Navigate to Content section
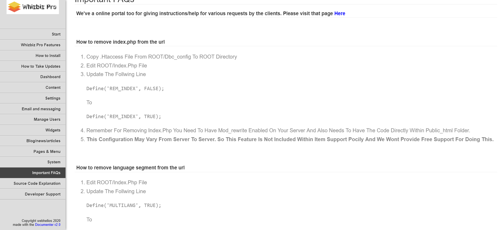The height and width of the screenshot is (230, 503). [x=33, y=88]
